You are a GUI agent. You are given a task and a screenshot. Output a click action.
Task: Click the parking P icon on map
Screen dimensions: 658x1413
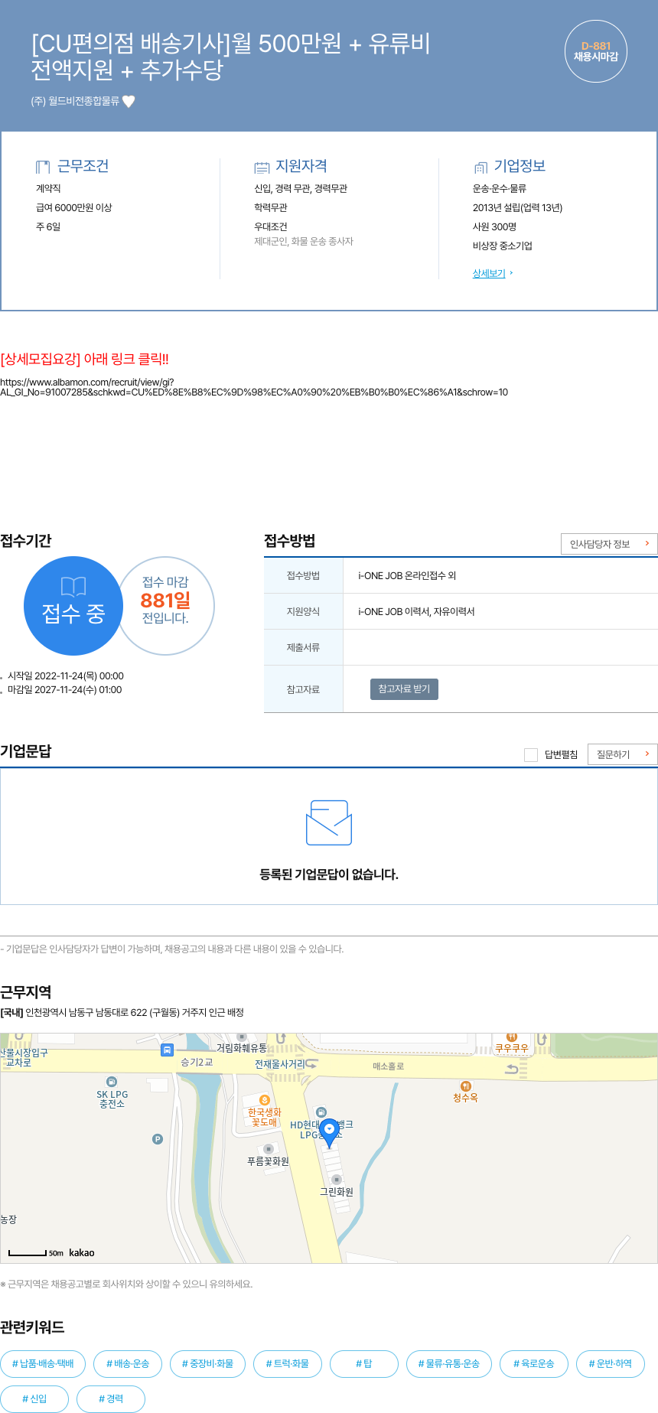click(x=158, y=1139)
